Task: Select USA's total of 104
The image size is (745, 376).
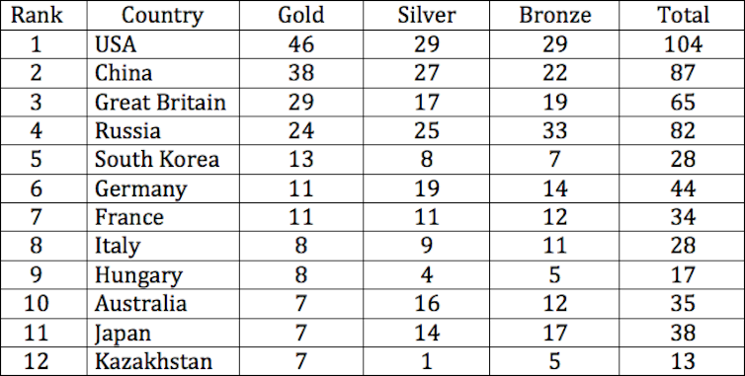Action: [x=683, y=44]
